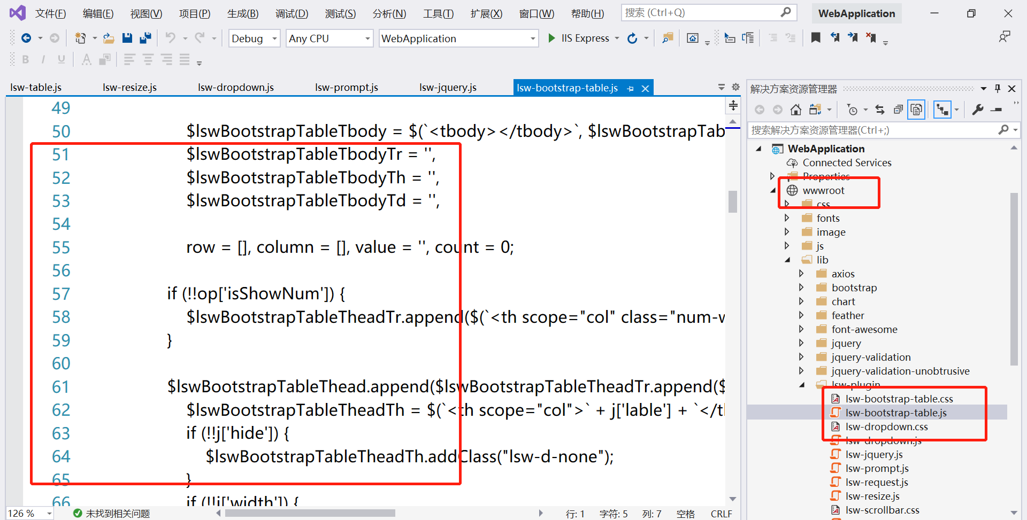Open the IIS Express dropdown arrow
1027x520 pixels.
pos(617,38)
